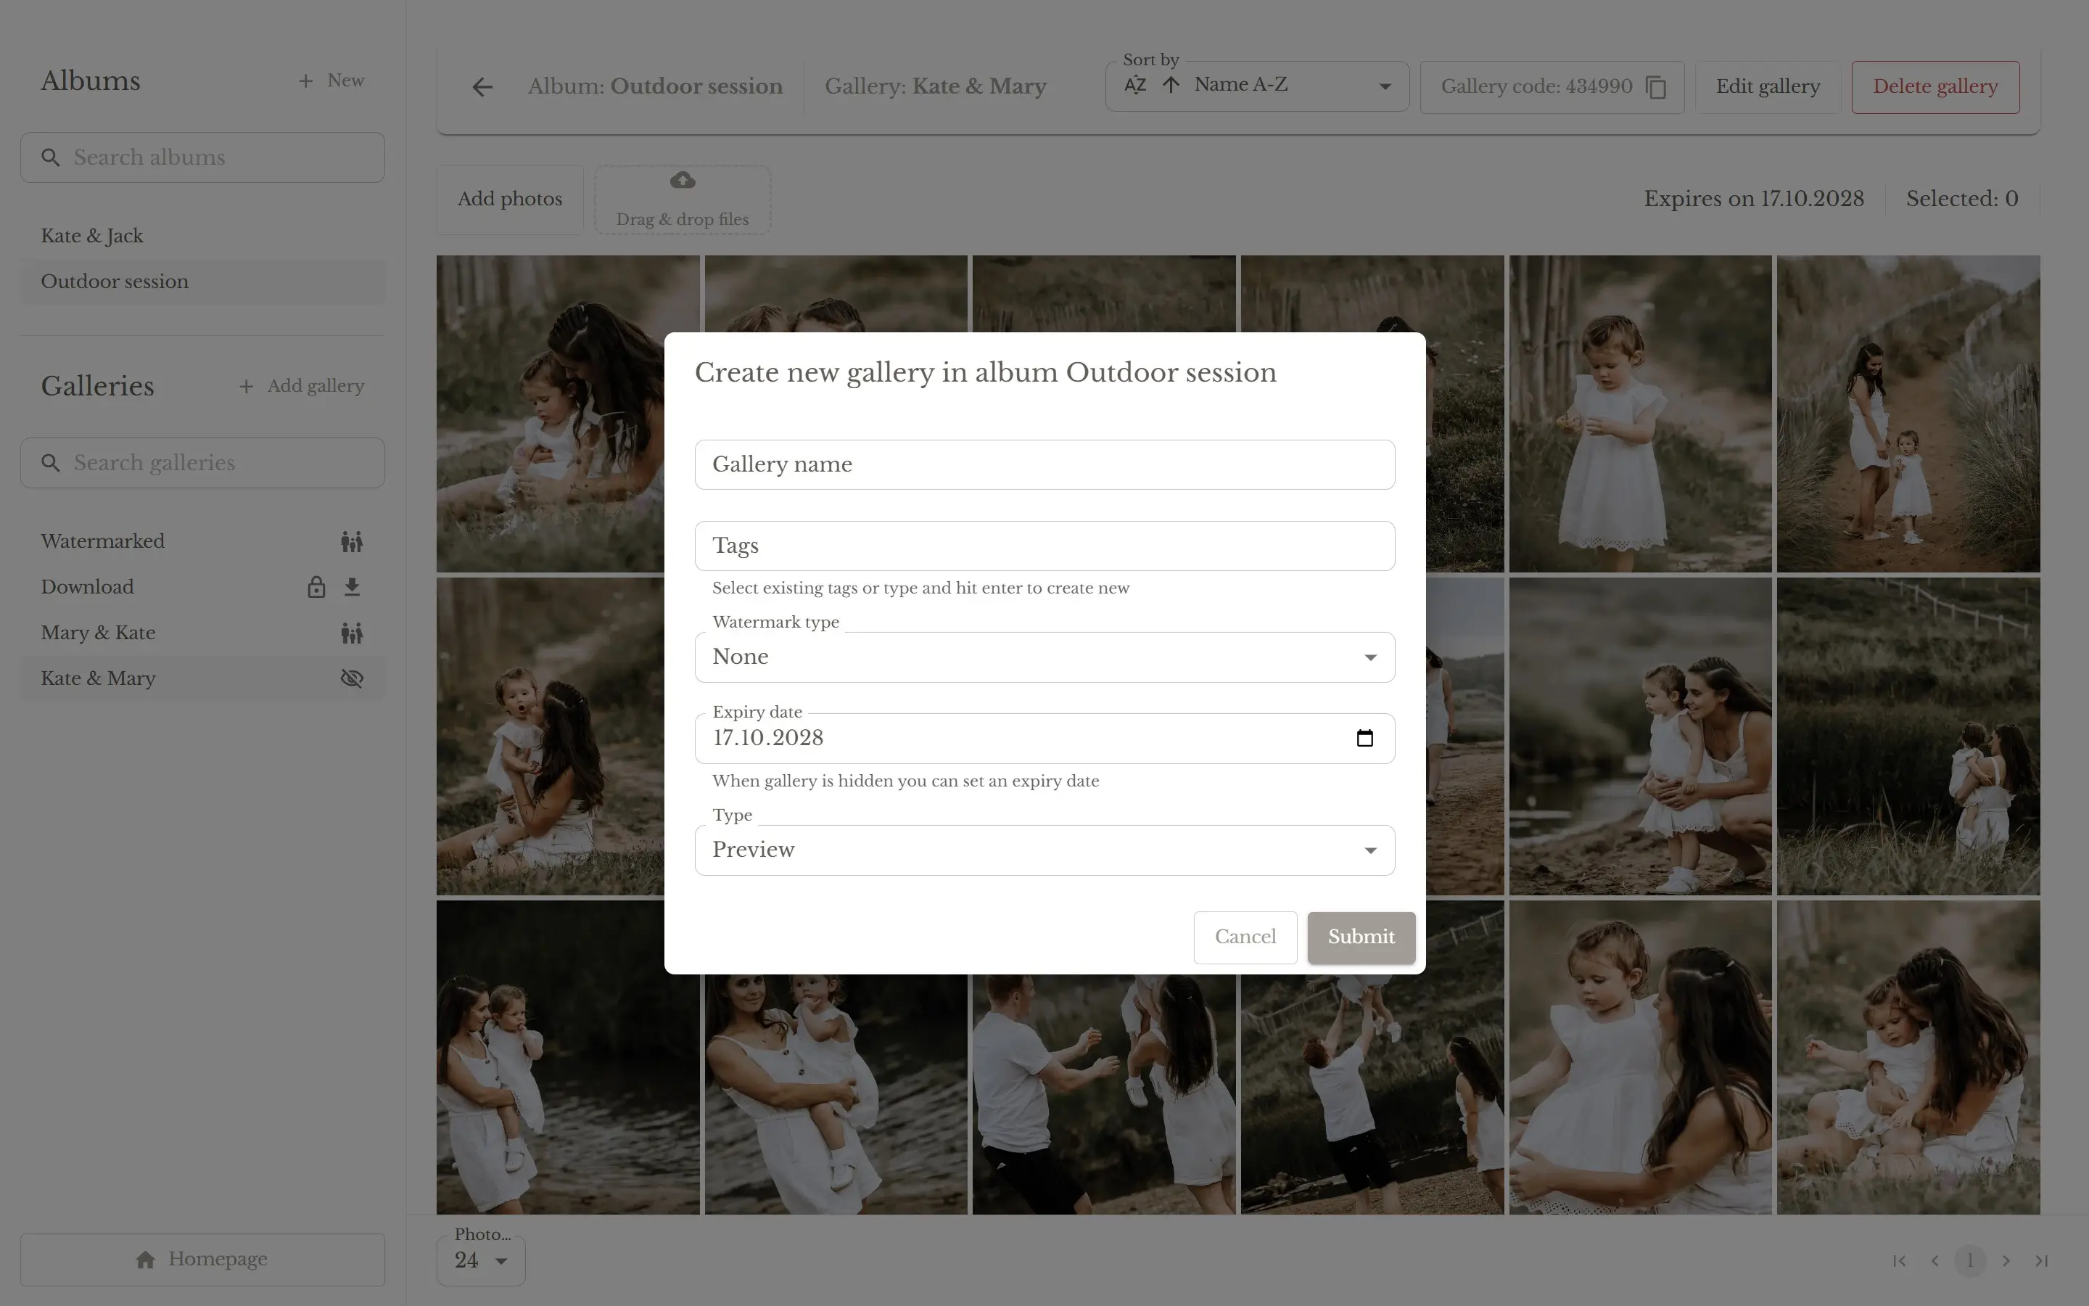Focus the Tags input field
This screenshot has height=1306, width=2089.
[x=1044, y=546]
